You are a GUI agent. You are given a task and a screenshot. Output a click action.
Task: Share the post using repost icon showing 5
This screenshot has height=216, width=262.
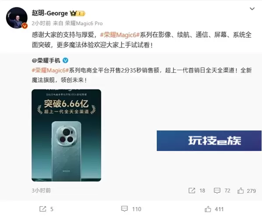(x=43, y=209)
